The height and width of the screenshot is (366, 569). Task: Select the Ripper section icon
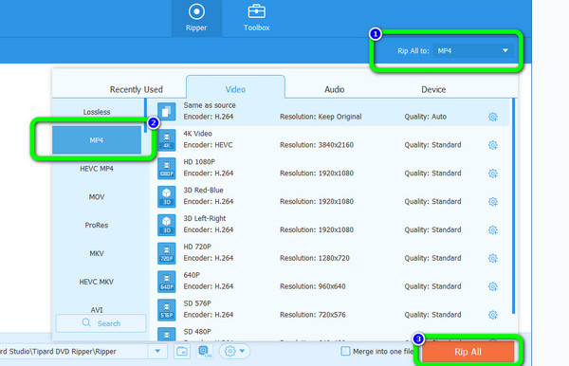click(196, 12)
